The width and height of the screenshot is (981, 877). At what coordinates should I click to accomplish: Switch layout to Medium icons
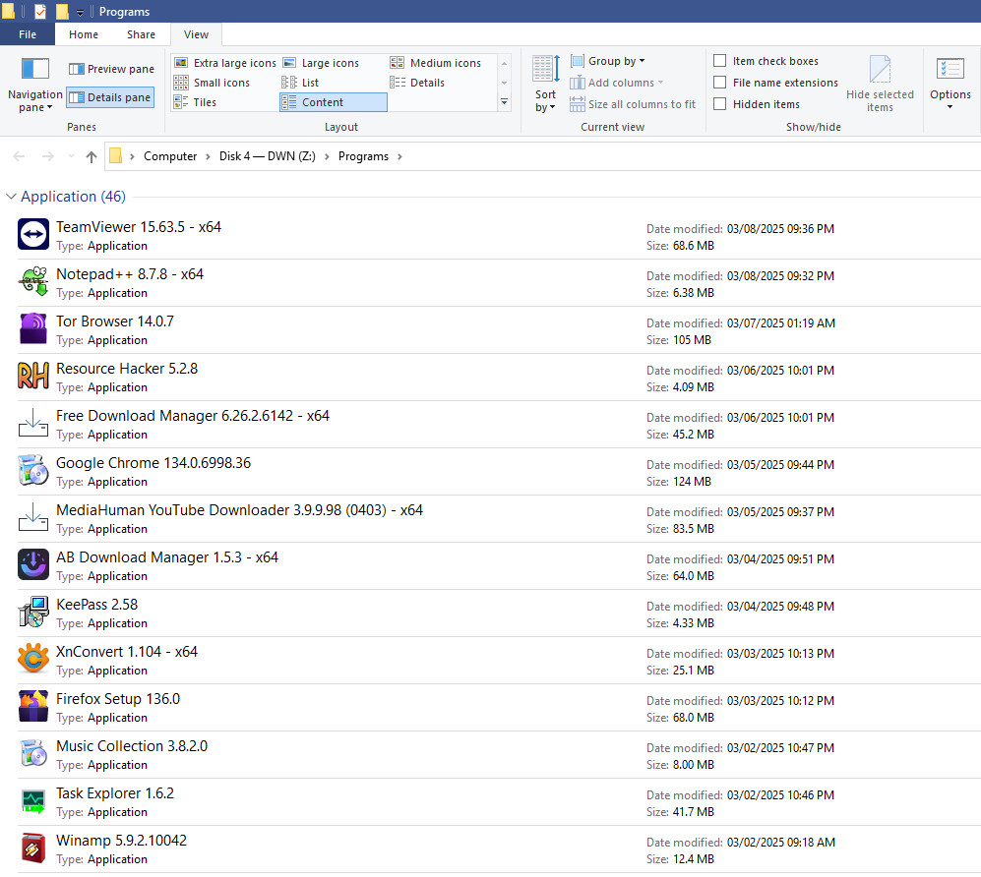point(436,63)
